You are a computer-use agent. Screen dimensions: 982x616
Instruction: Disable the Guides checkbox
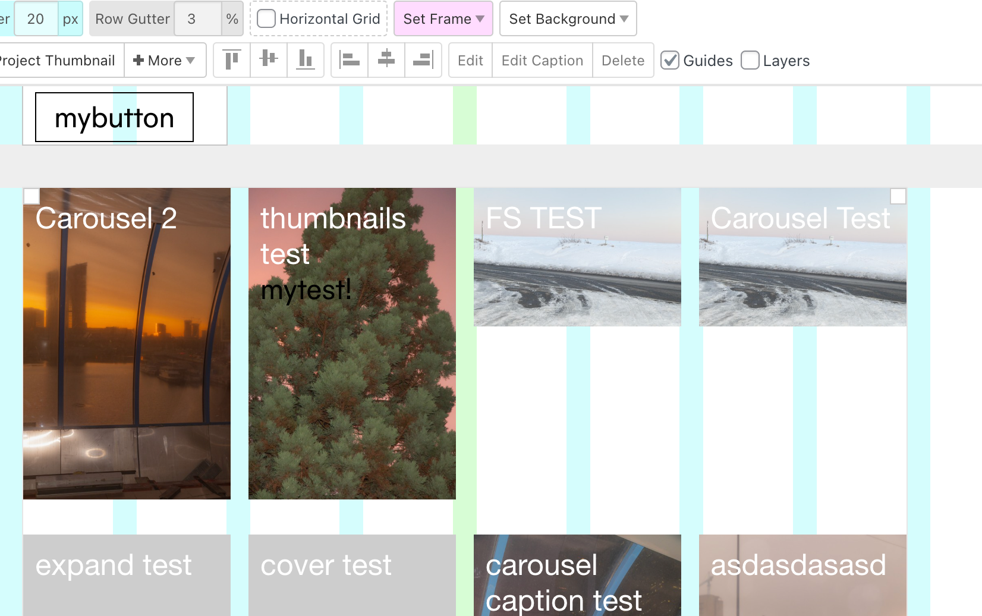pyautogui.click(x=671, y=60)
